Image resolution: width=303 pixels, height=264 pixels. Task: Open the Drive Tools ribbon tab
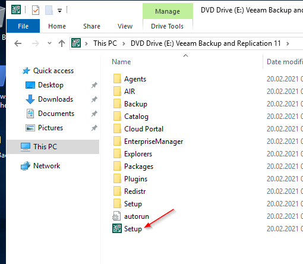pos(168,26)
